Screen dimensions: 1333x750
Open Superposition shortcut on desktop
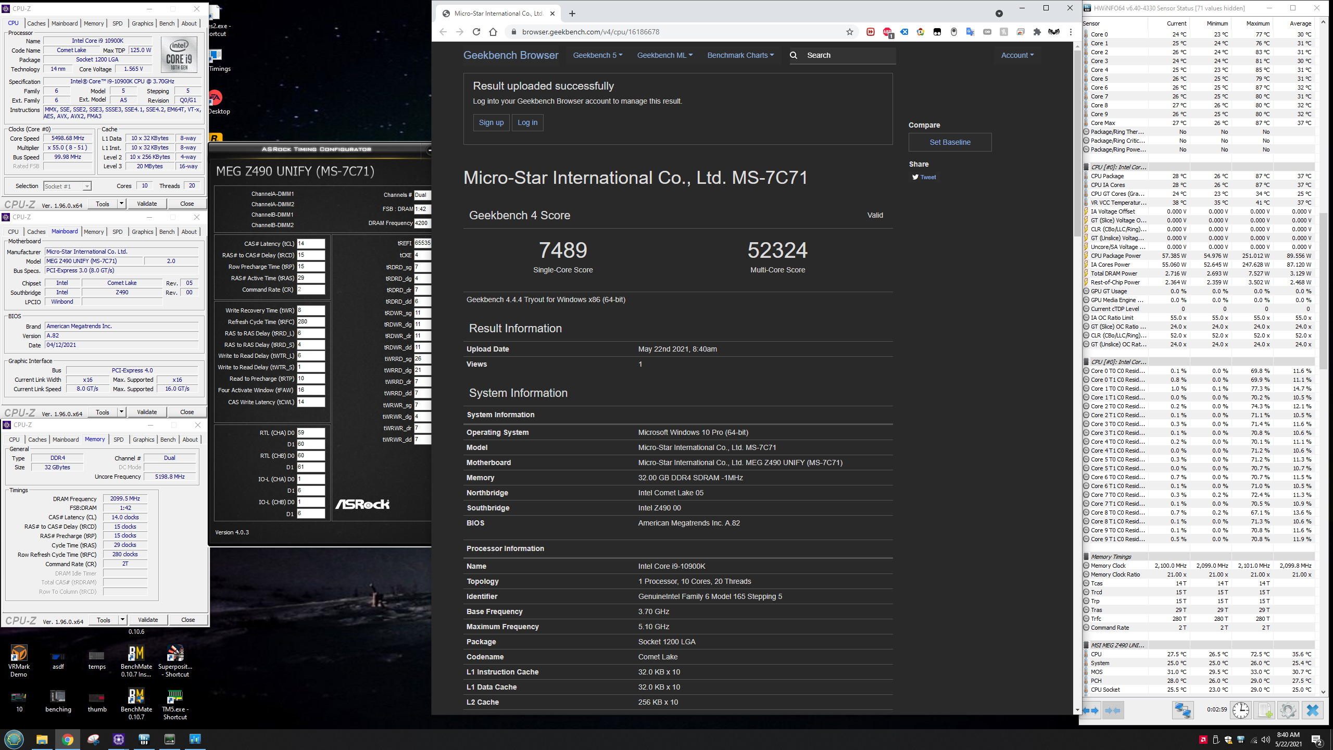[175, 661]
